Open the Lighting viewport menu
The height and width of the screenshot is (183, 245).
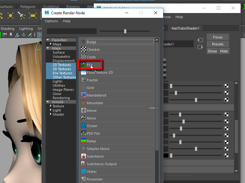pyautogui.click(x=26, y=29)
